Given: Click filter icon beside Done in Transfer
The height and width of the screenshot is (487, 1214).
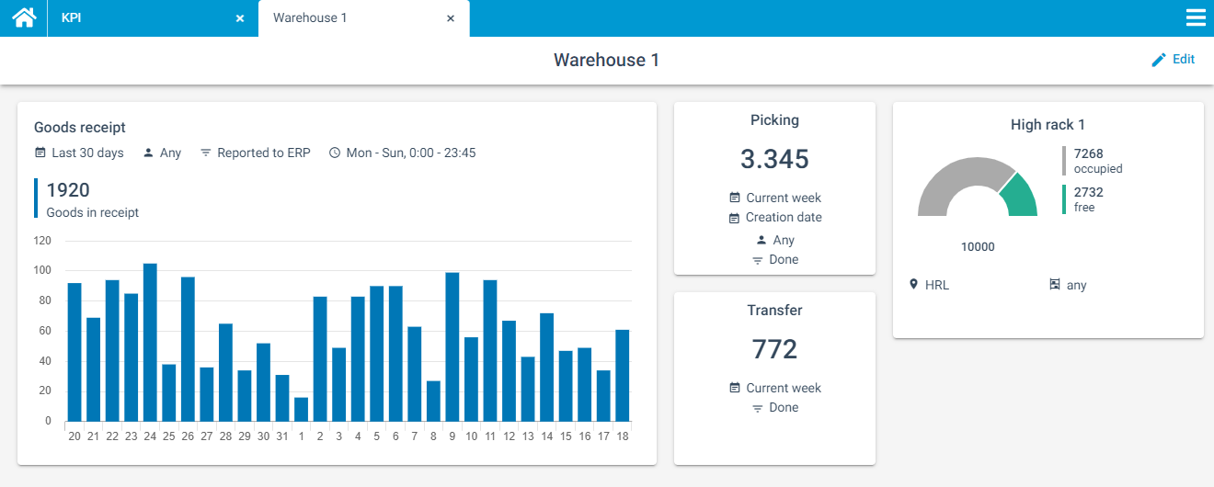Looking at the screenshot, I should click(x=758, y=408).
